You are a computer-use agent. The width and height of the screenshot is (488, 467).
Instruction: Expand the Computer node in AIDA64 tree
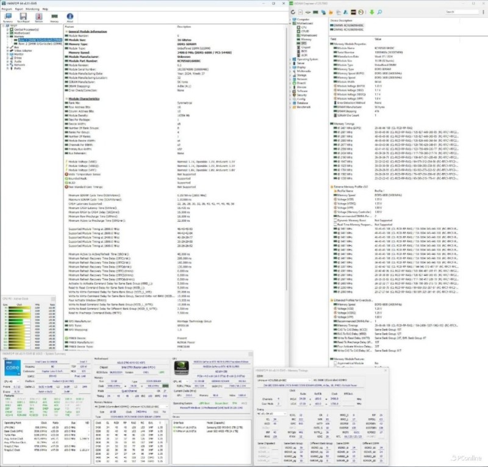(x=290, y=19)
